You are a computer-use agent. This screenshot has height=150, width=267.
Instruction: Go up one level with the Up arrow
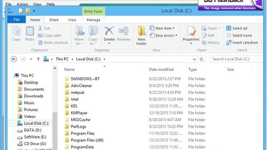pyautogui.click(x=38, y=59)
